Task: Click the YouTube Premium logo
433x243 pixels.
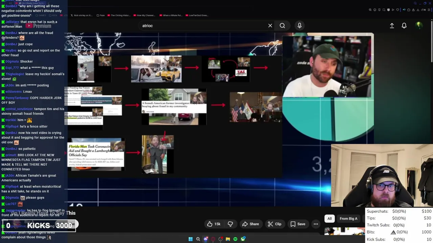Action: (38, 26)
